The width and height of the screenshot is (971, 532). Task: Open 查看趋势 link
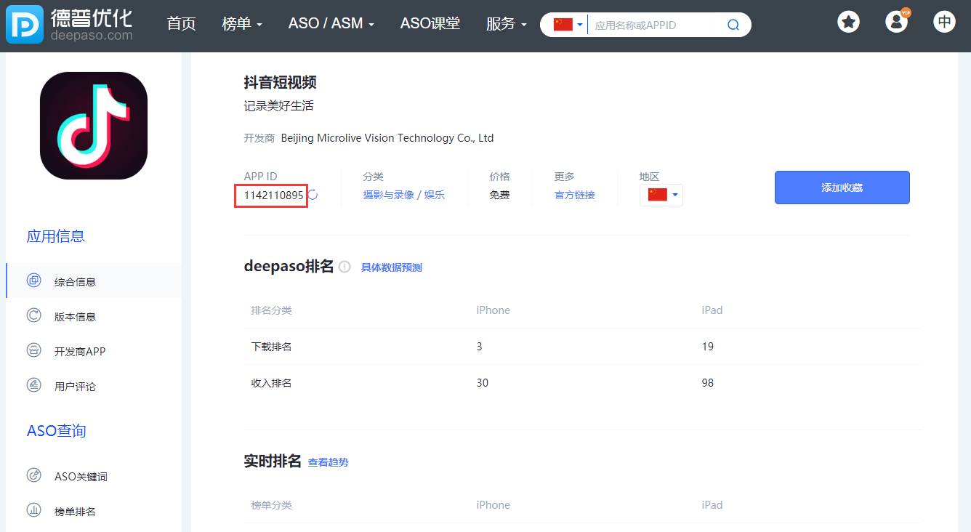(328, 462)
